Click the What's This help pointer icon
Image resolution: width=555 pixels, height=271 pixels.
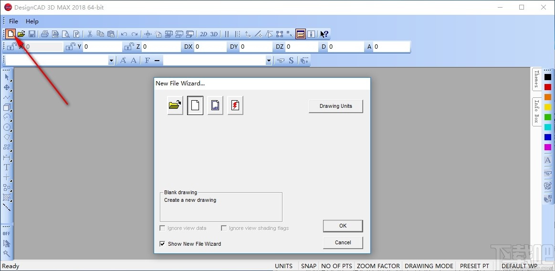click(324, 34)
